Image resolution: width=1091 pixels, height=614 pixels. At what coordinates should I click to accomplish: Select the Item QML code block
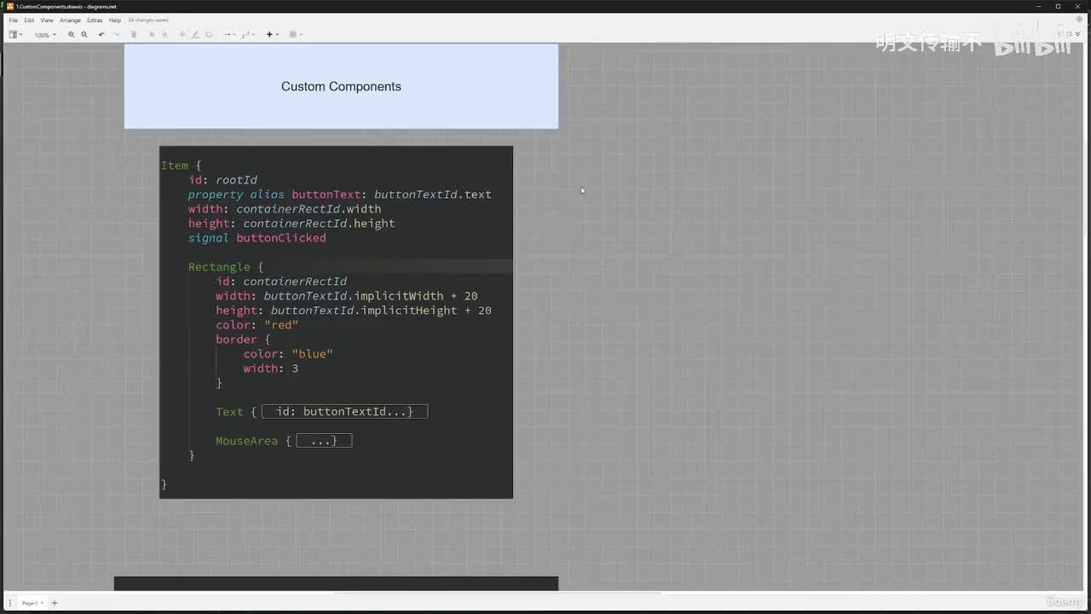(x=336, y=322)
